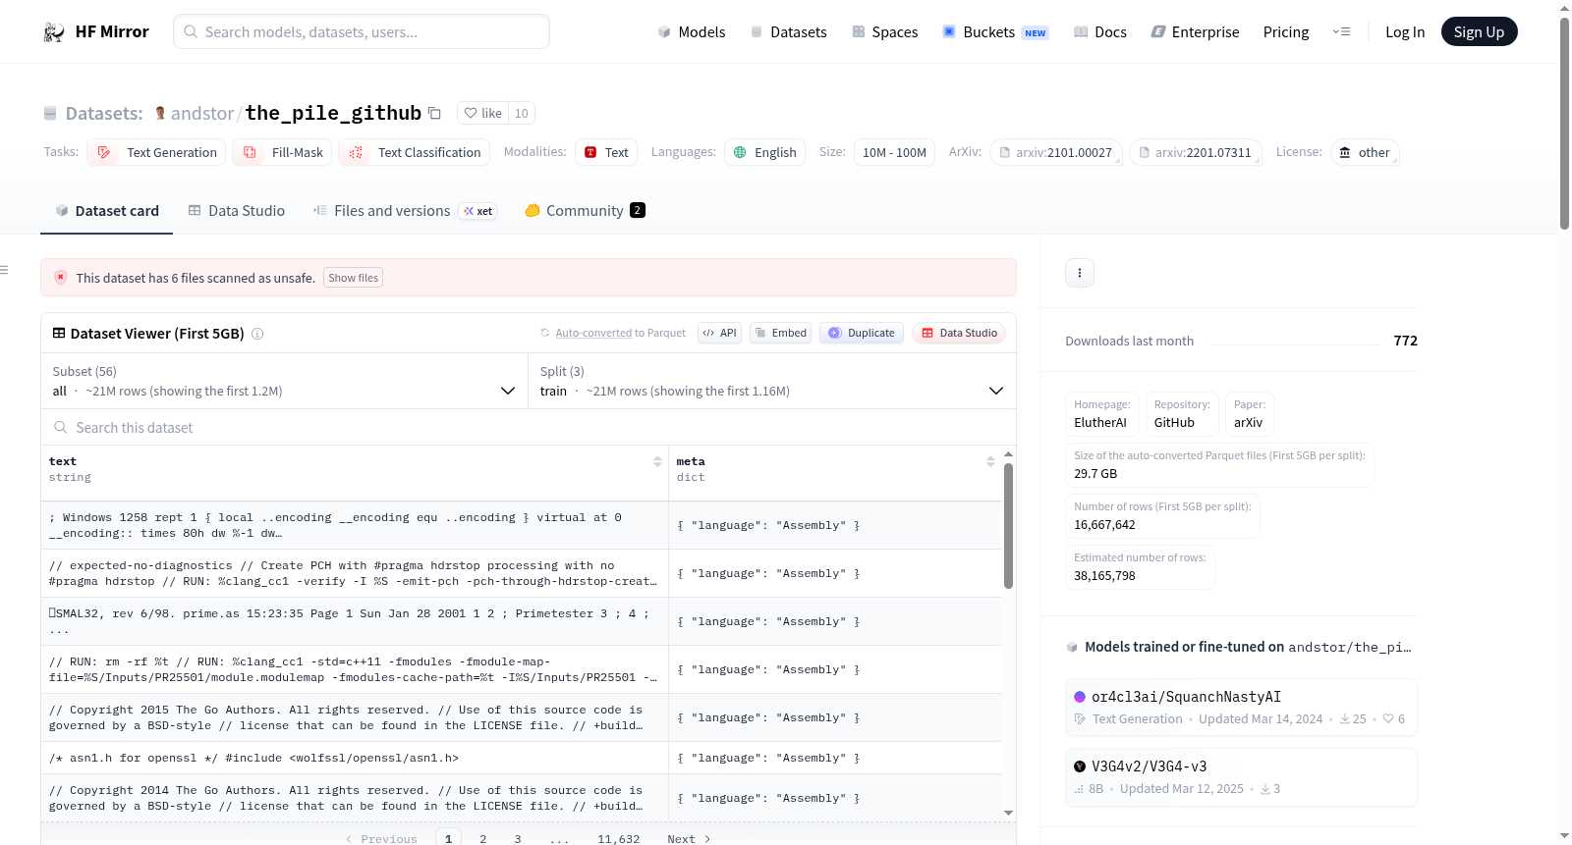Go to page 3 of dataset rows
The width and height of the screenshot is (1572, 845).
pos(518,839)
